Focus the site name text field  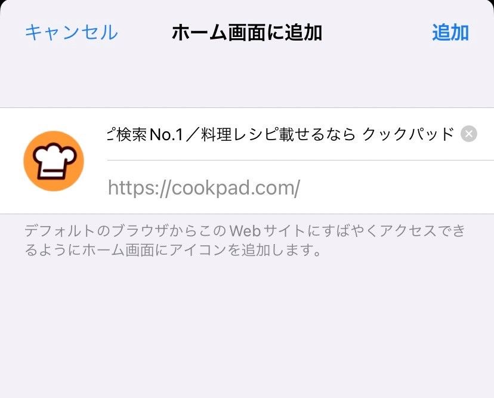[x=281, y=134]
